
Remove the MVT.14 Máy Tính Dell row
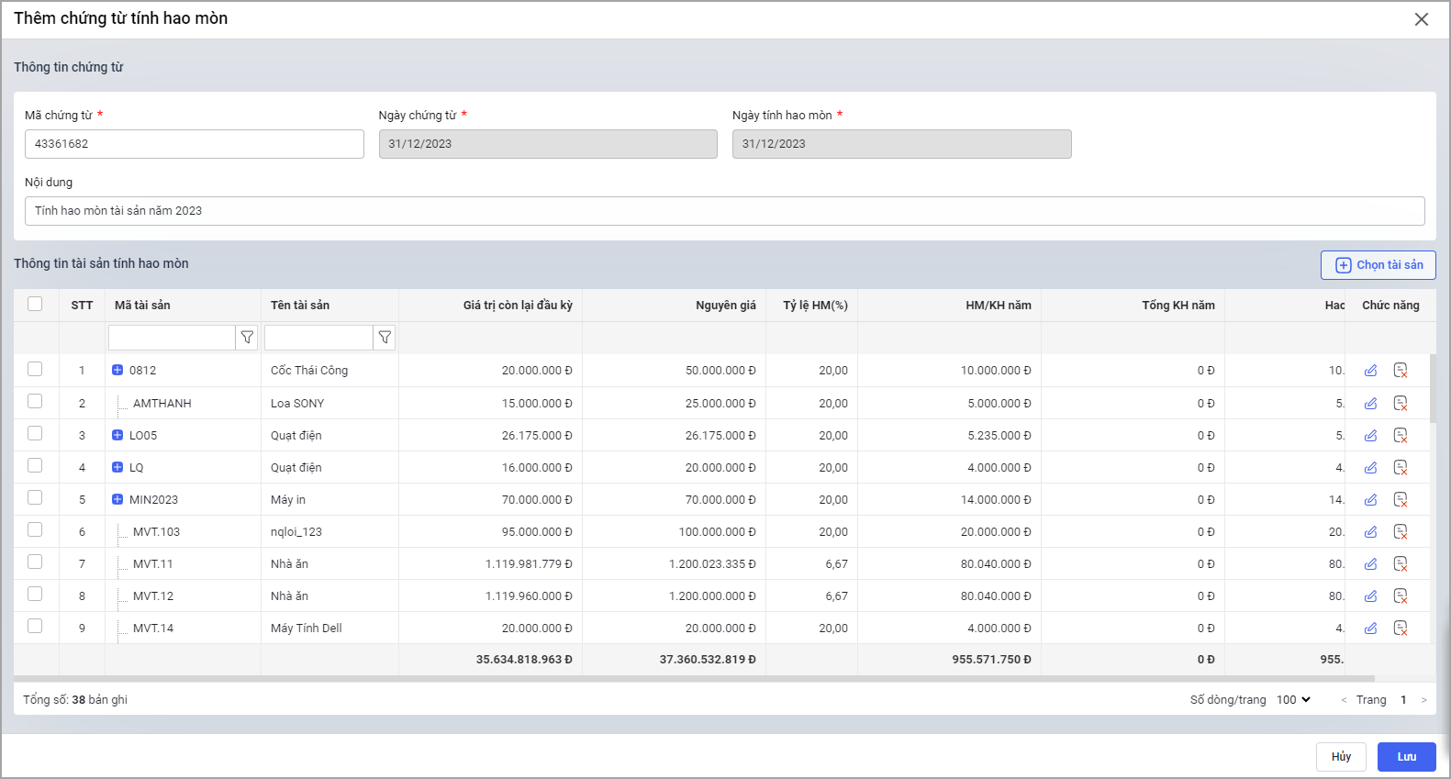pyautogui.click(x=1401, y=629)
